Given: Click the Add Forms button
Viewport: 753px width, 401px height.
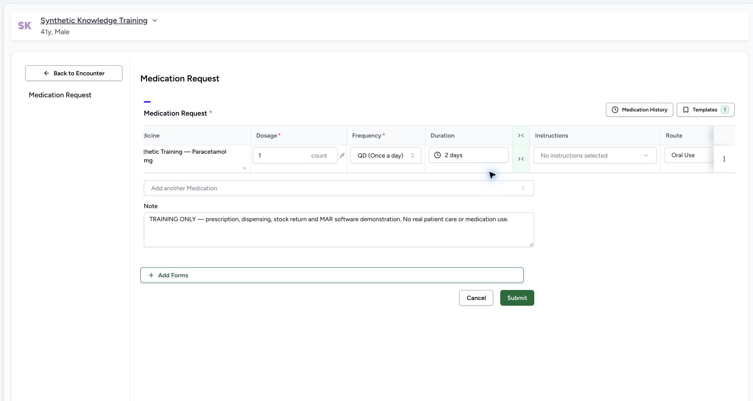Looking at the screenshot, I should click(332, 275).
